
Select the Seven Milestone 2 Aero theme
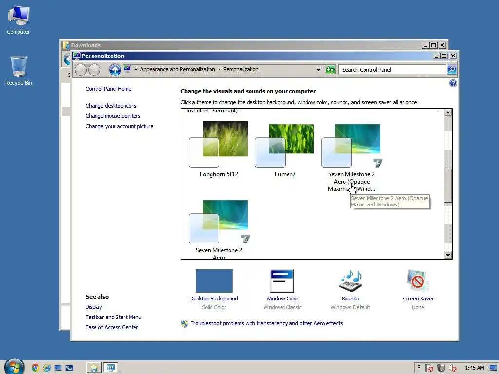pos(219,229)
